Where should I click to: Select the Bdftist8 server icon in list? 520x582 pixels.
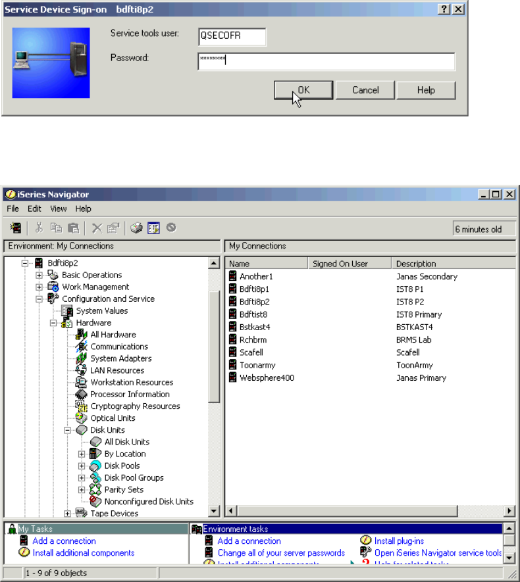click(232, 314)
